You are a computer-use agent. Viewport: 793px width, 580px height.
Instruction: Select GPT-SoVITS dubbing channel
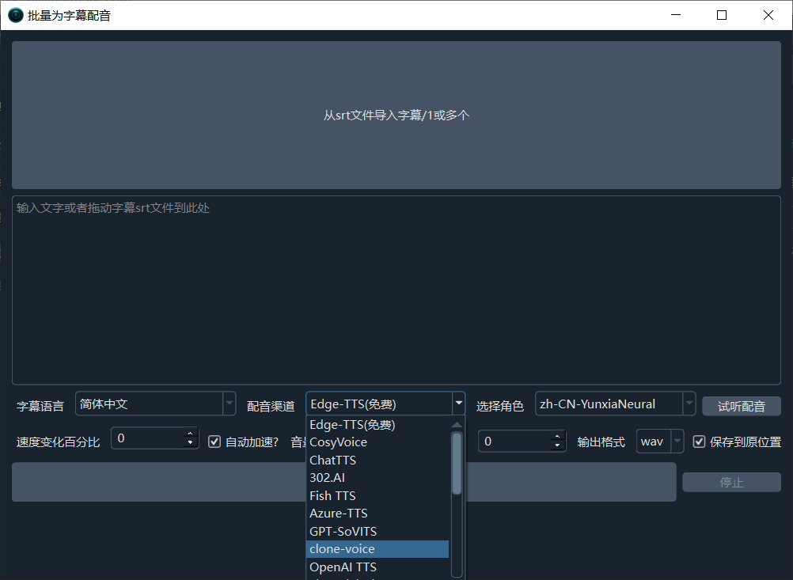[343, 531]
